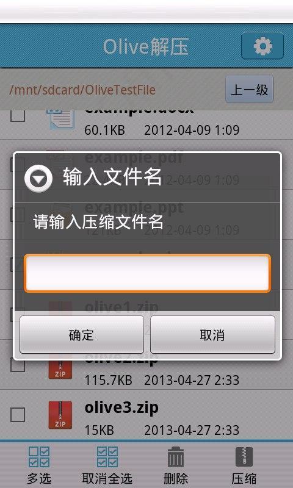Click the 2013-04-27 2:33 date under olive3.zip
Viewport: 293px width, 488px height.
(x=192, y=430)
